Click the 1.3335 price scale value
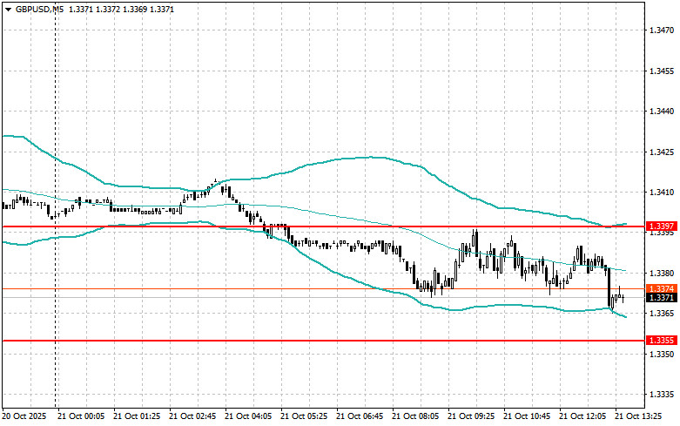Viewport: 680px width, 426px height. [x=662, y=395]
